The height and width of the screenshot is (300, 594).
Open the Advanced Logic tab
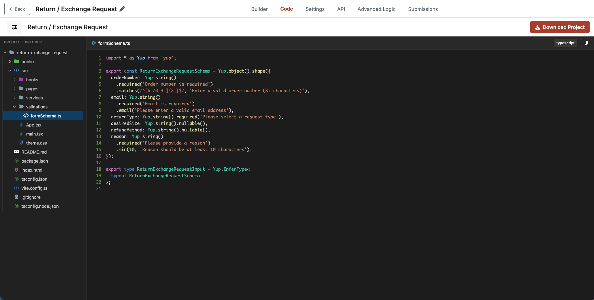[376, 9]
